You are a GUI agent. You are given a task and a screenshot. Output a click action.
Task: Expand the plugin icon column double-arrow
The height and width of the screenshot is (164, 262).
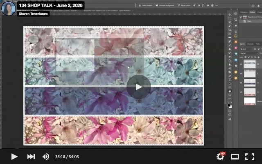point(237,9)
